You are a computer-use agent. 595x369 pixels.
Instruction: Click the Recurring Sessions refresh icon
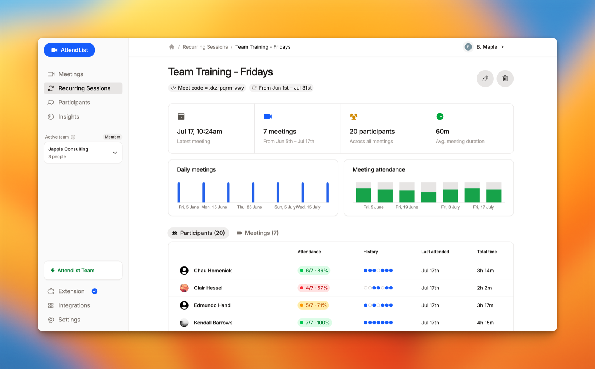[x=51, y=88]
